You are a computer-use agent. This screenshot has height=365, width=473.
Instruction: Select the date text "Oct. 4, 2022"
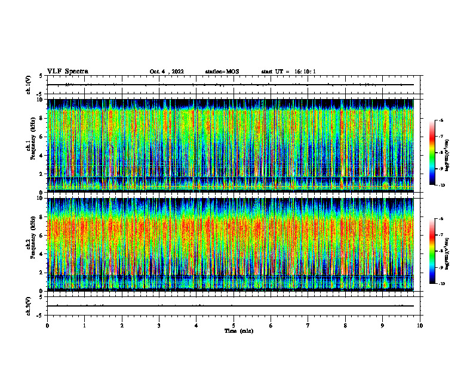[167, 72]
